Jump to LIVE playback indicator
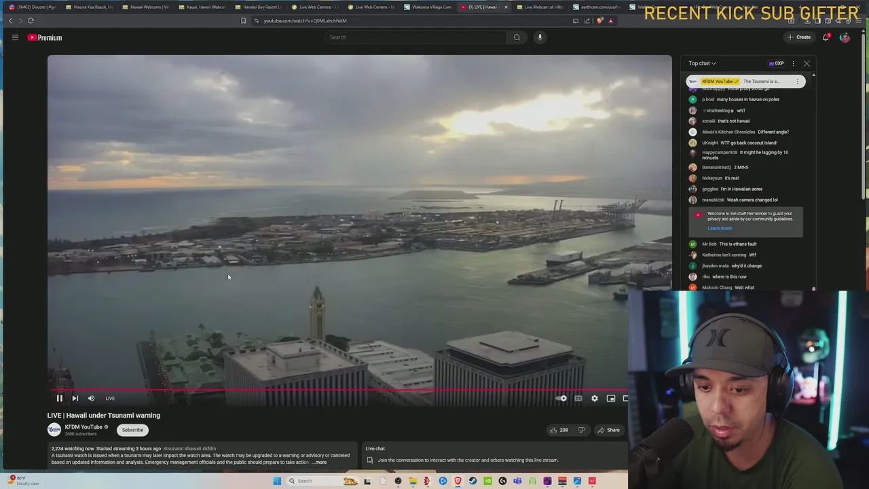The width and height of the screenshot is (869, 489). point(110,399)
